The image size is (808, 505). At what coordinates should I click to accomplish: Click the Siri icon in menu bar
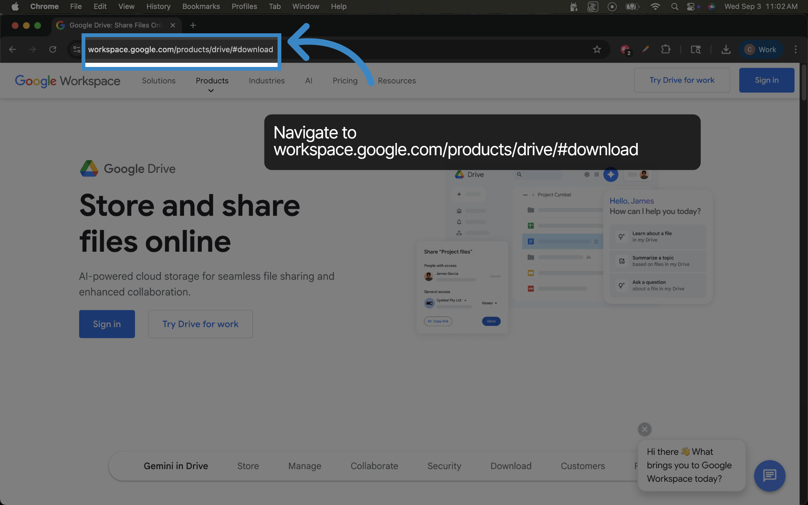(x=711, y=6)
